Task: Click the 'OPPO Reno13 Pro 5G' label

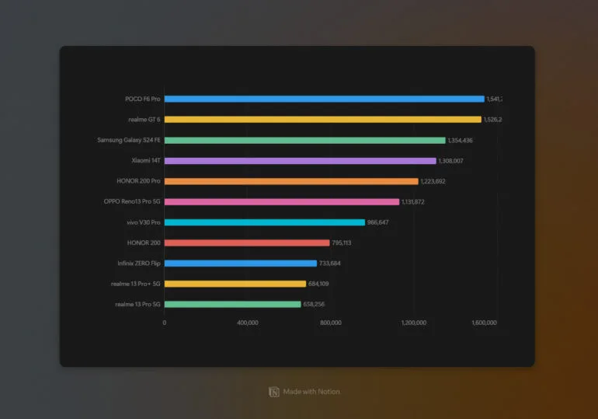Action: [x=132, y=201]
